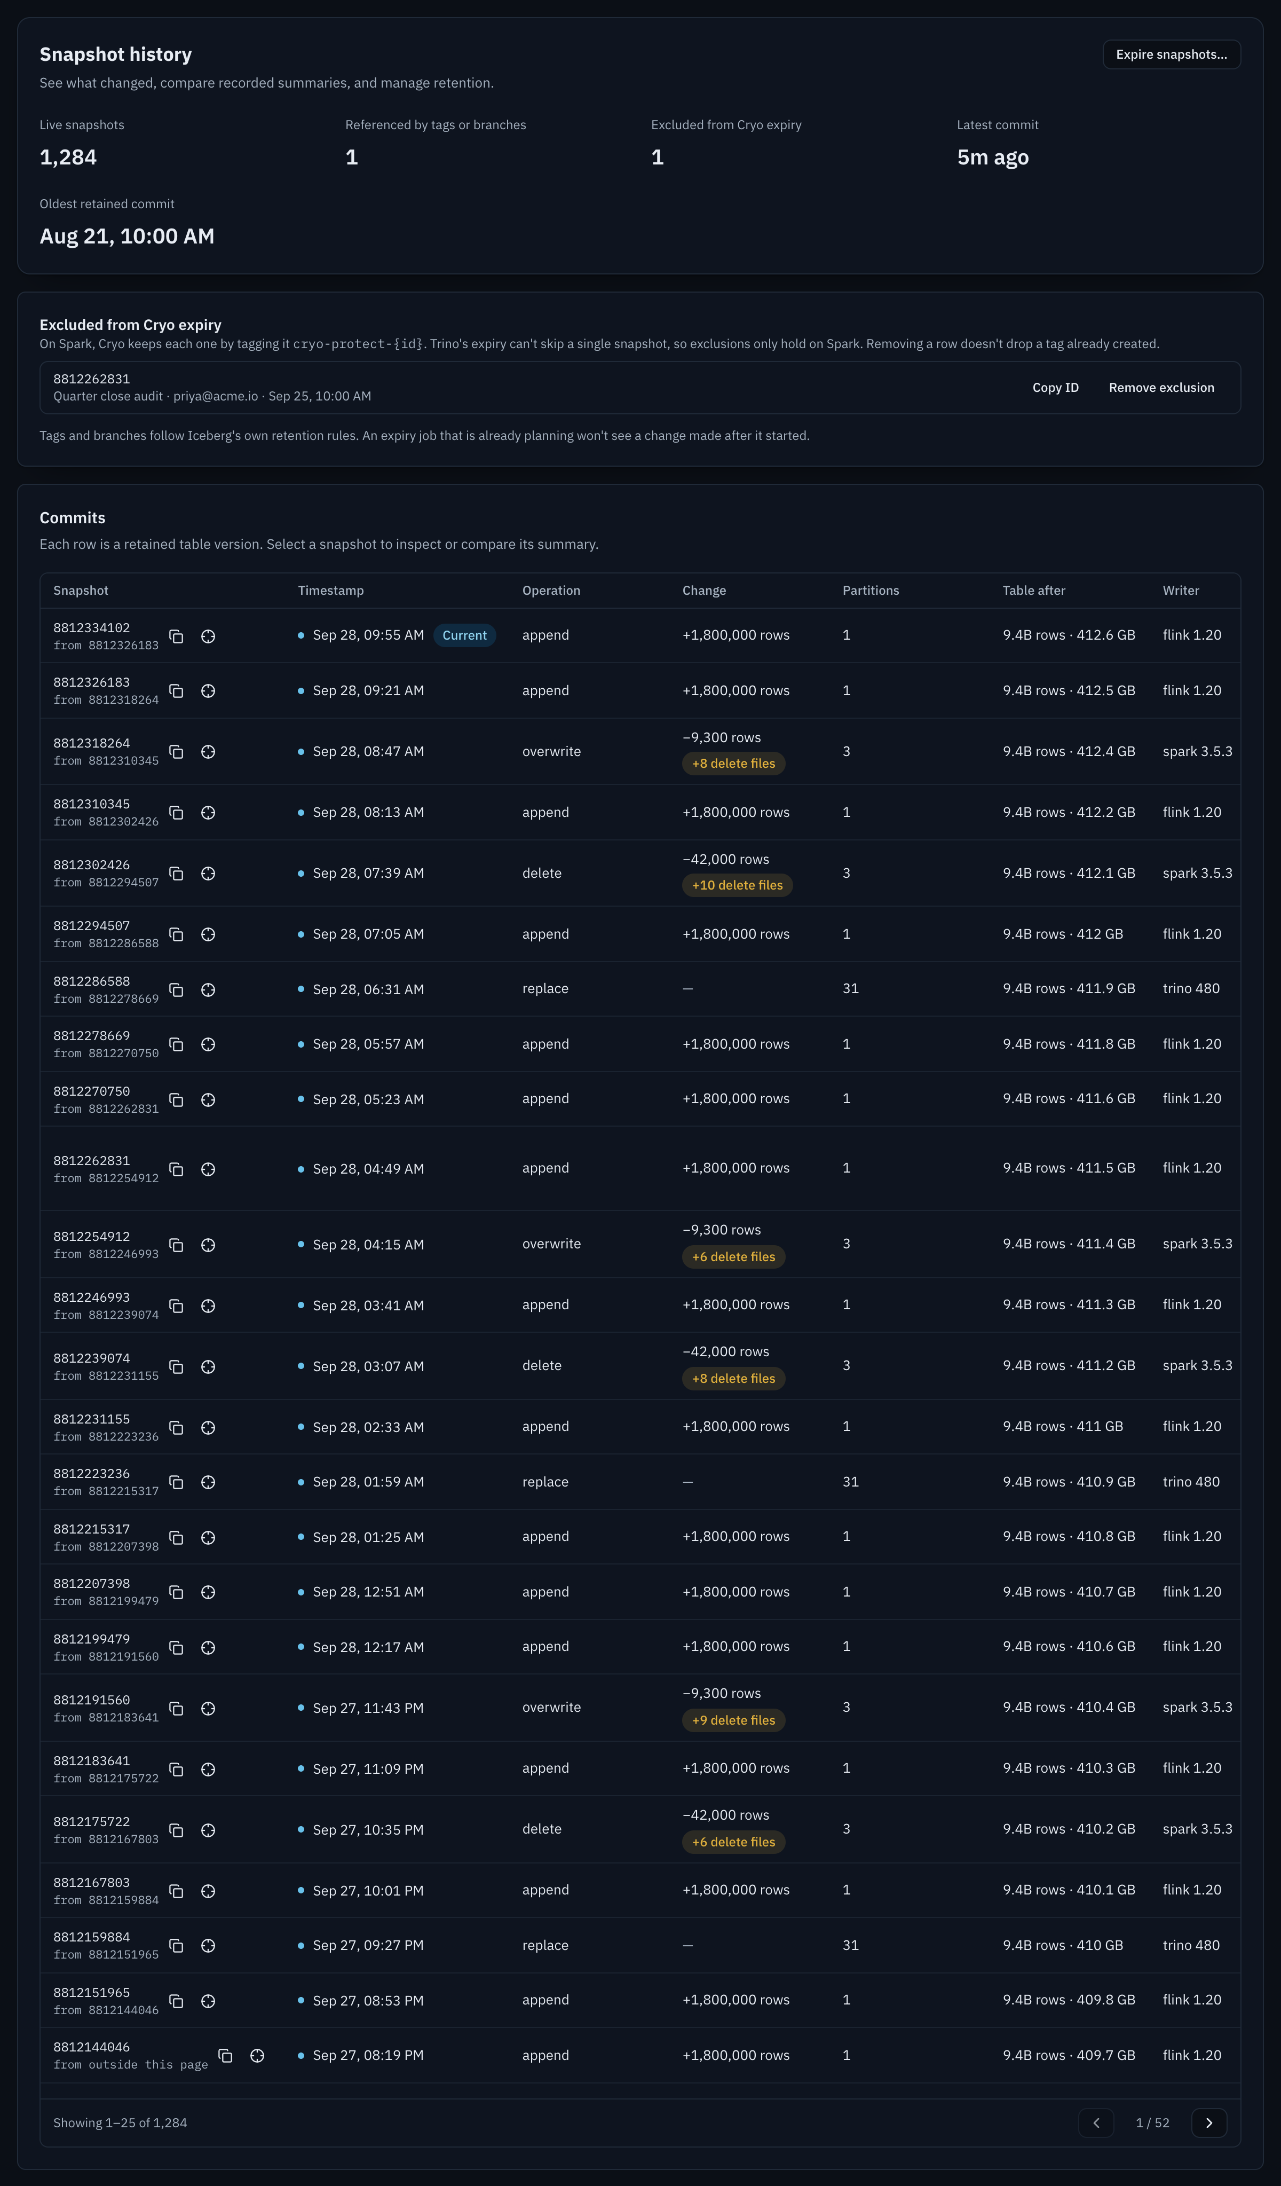1281x2186 pixels.
Task: Copy snapshot ID 8812334102
Action: pyautogui.click(x=176, y=636)
